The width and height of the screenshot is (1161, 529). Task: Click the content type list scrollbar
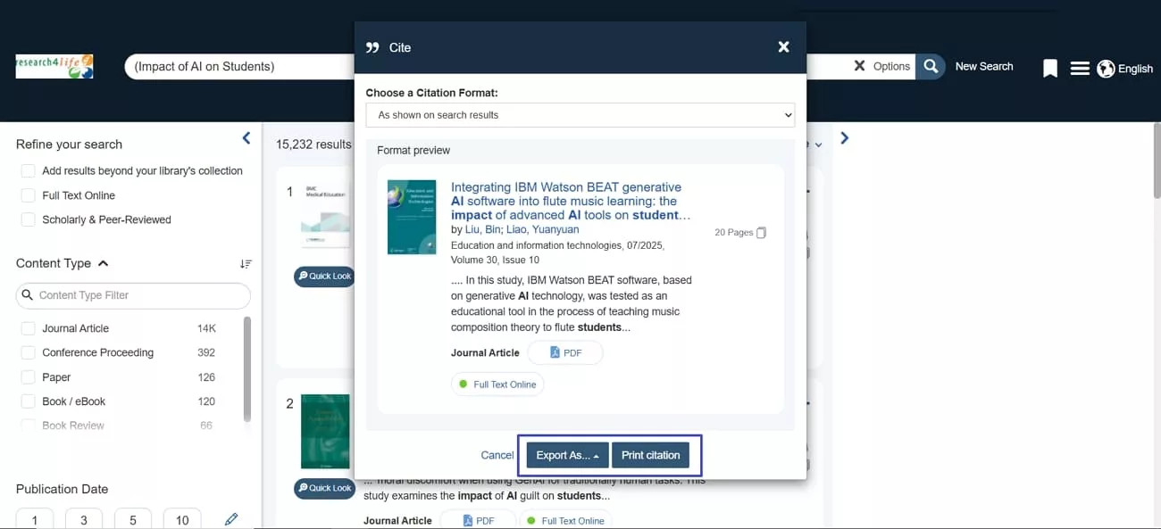[247, 368]
